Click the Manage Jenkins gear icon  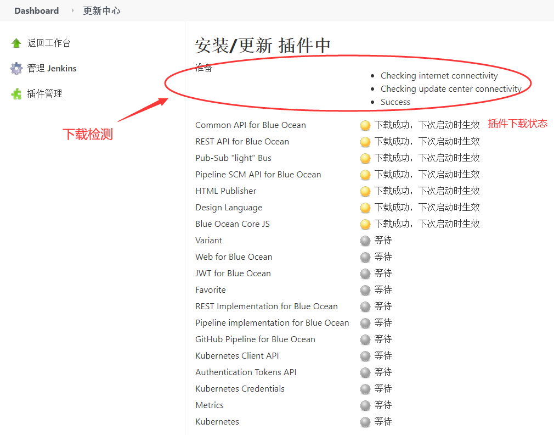(16, 68)
